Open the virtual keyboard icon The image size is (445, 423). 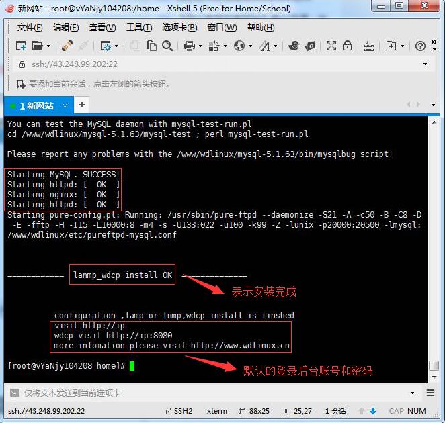point(368,46)
